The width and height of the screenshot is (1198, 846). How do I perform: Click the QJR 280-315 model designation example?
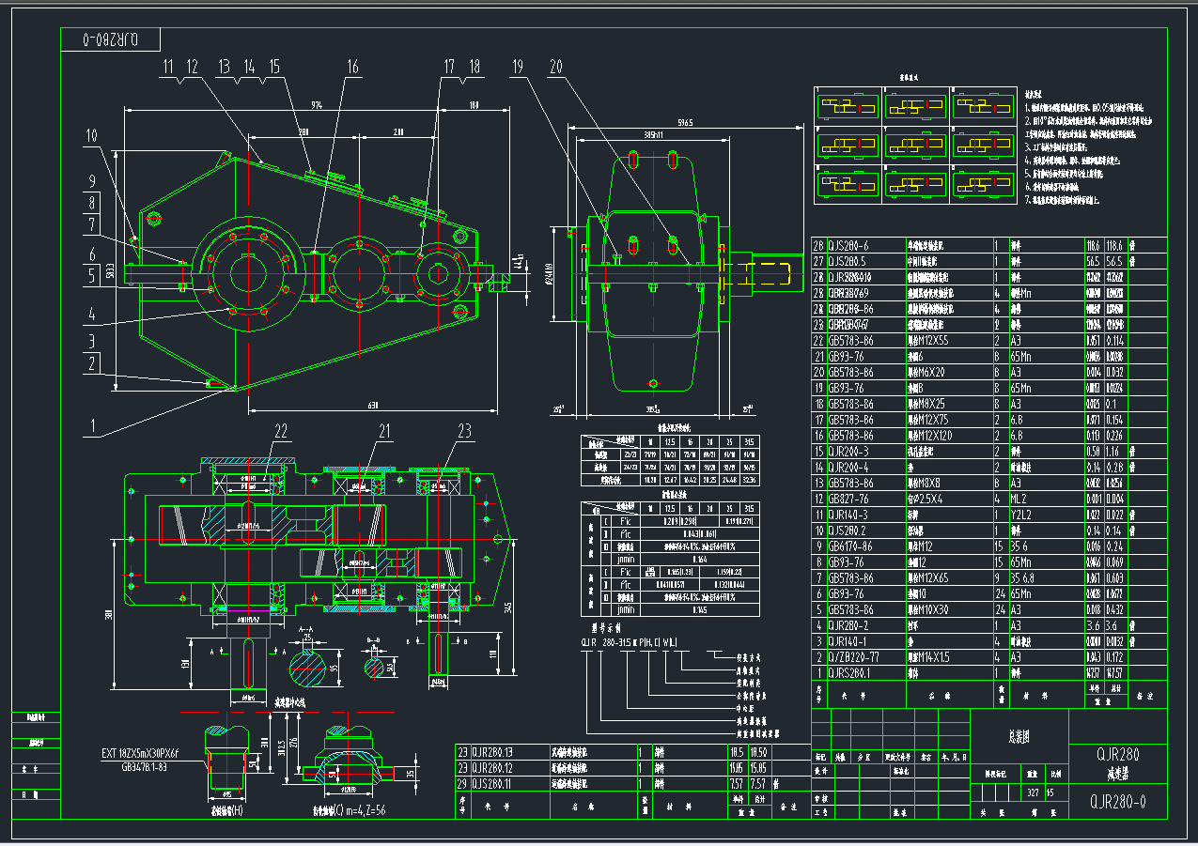(x=630, y=643)
